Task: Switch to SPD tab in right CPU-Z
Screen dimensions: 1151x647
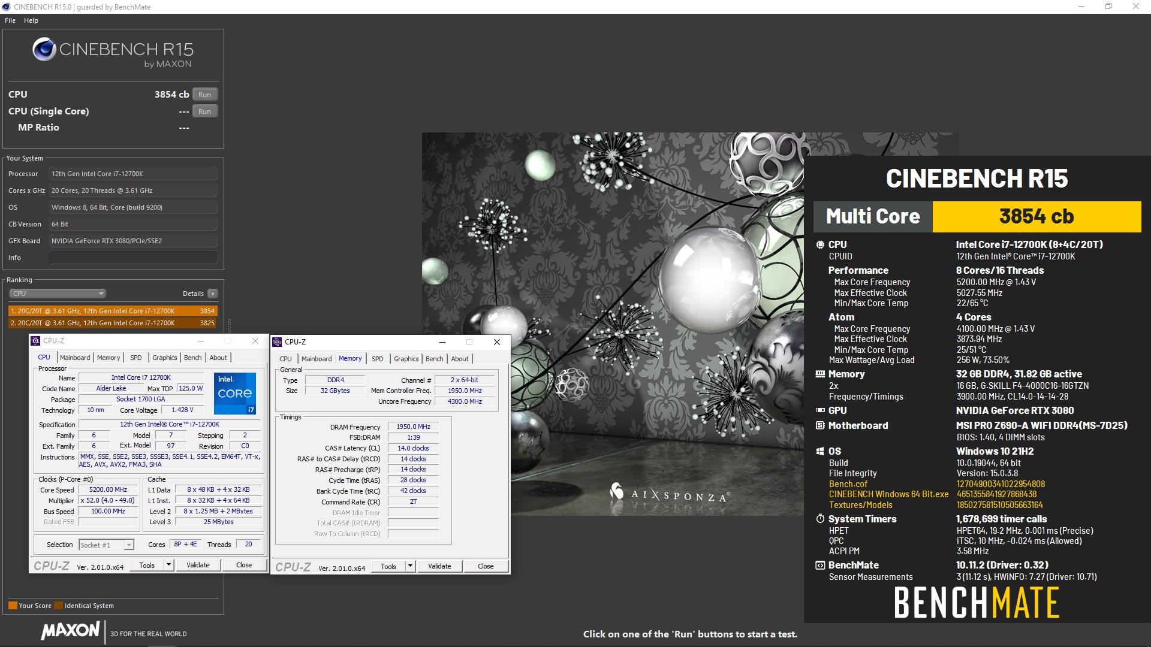Action: (x=377, y=359)
